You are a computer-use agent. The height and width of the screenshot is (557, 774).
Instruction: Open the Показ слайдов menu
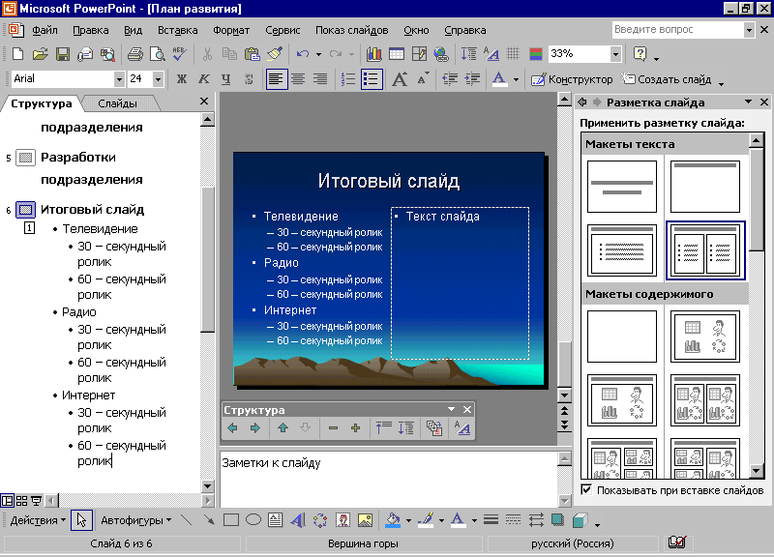tap(351, 30)
